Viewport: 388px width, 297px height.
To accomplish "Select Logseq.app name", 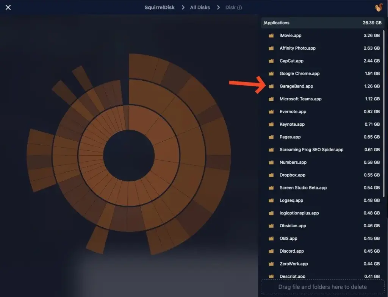I will [291, 200].
